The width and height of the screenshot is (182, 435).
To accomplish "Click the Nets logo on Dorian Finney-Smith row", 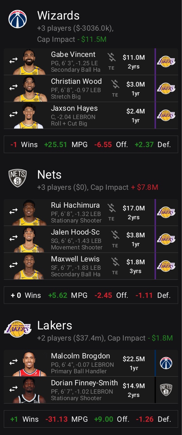I will (x=166, y=389).
